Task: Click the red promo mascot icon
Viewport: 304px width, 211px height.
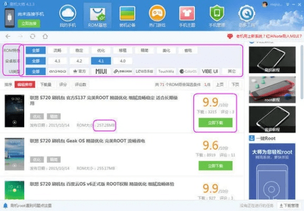Action: pyautogui.click(x=230, y=36)
